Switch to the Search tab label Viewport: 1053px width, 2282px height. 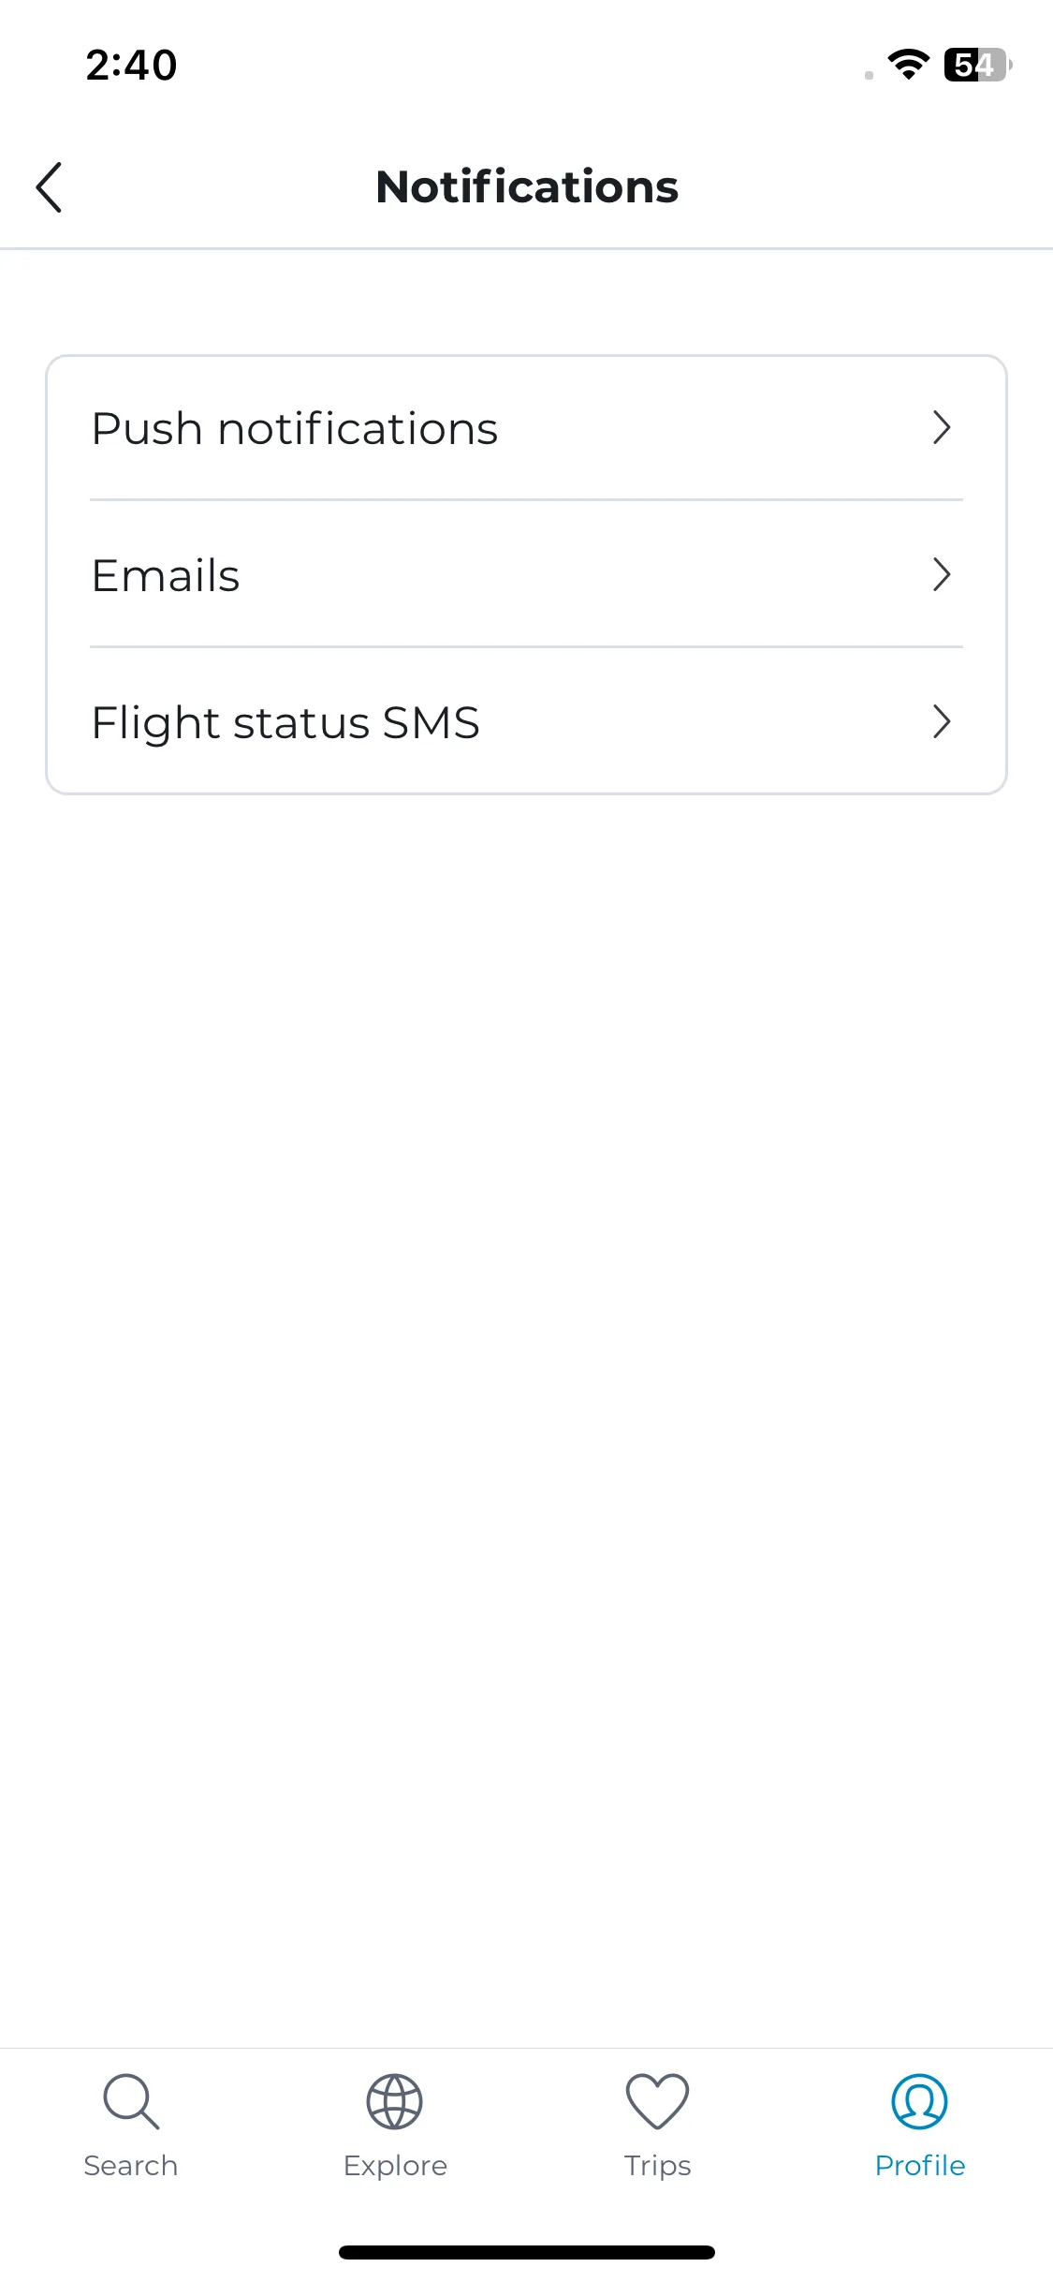coord(131,2165)
